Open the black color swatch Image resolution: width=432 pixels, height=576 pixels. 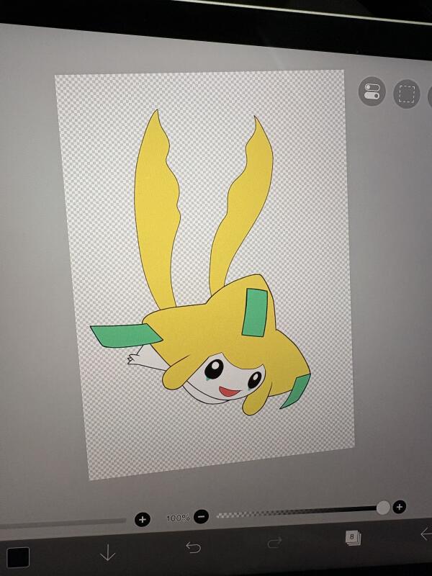[18, 557]
